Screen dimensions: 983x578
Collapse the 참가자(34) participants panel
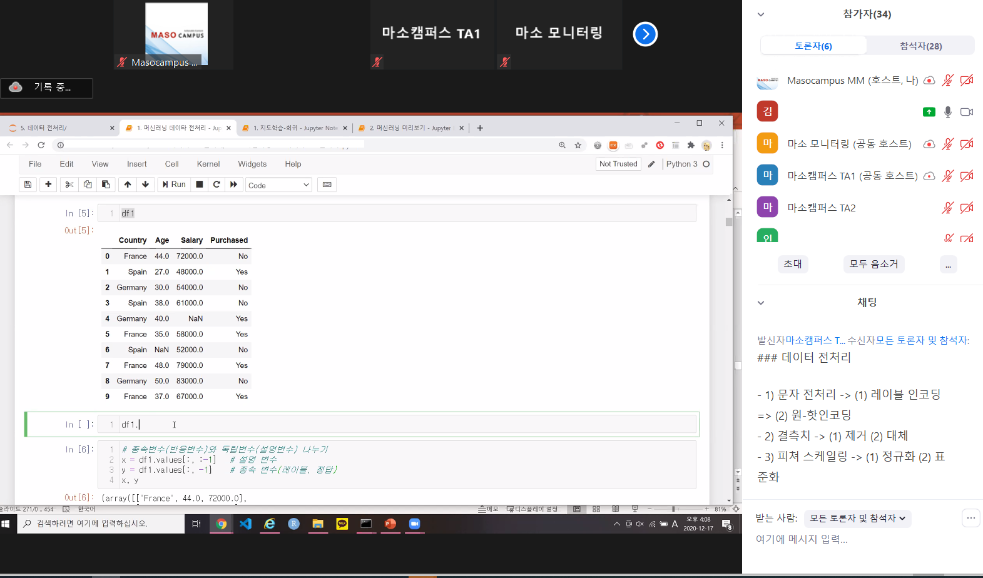[761, 14]
